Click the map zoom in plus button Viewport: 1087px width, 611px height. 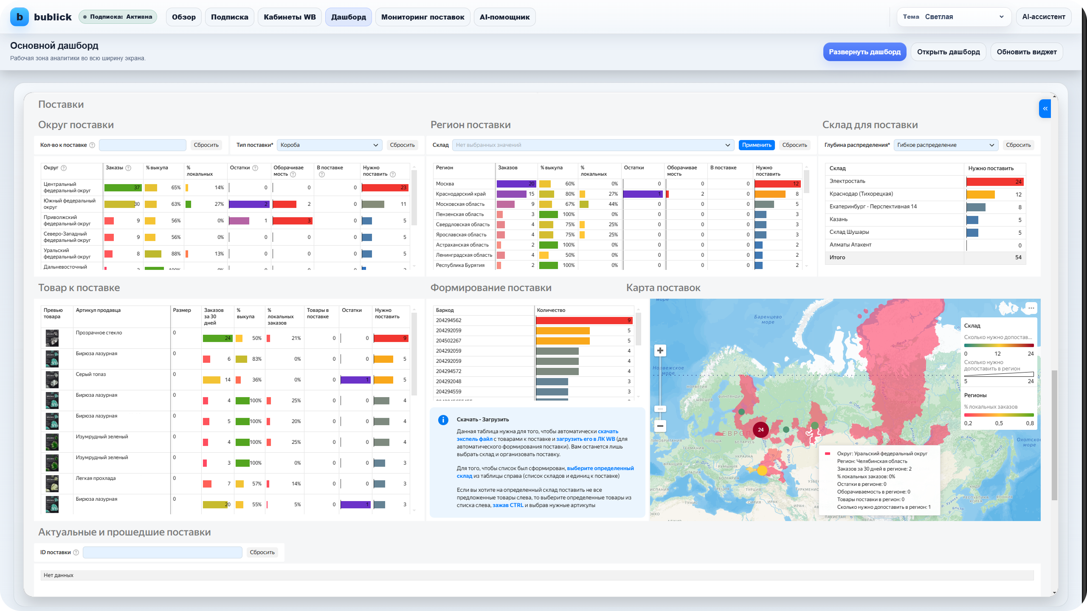pos(660,350)
